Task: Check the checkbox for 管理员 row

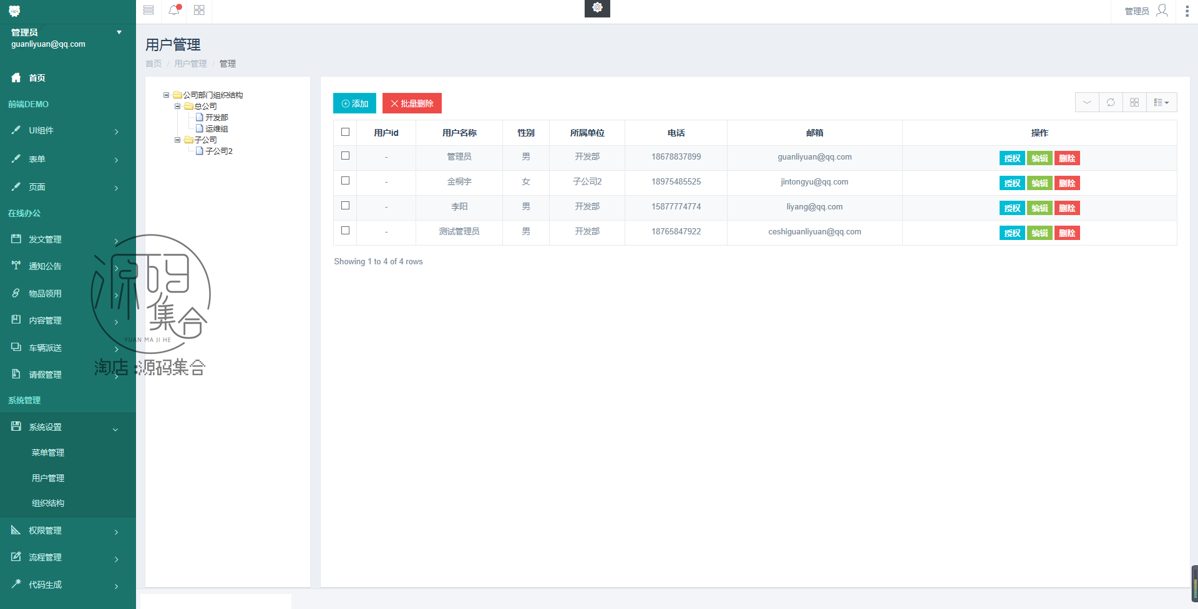Action: coord(345,156)
